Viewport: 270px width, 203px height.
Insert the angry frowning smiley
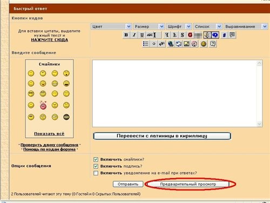[x=55, y=105]
